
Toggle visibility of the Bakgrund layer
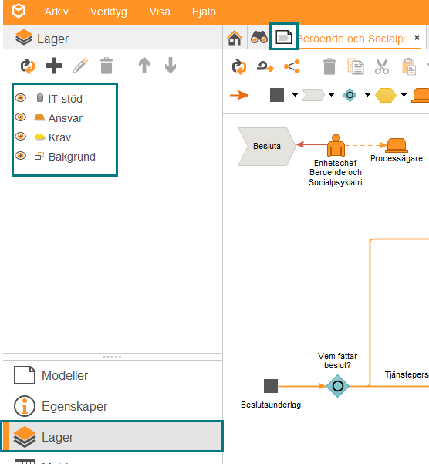point(21,156)
